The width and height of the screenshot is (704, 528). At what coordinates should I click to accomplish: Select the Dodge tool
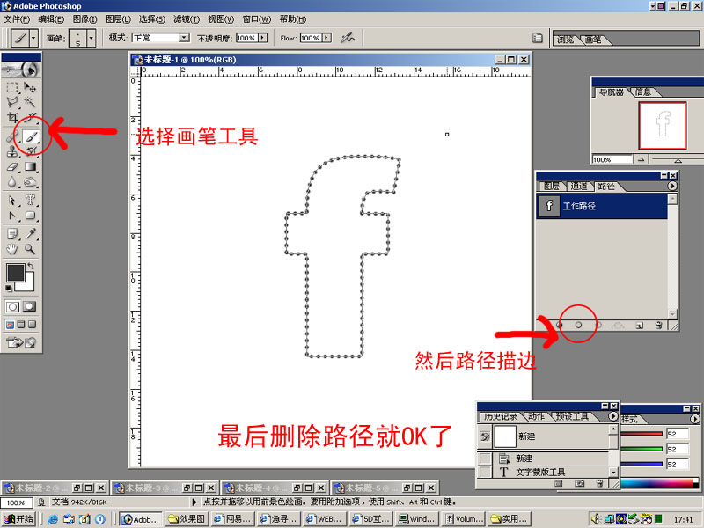click(30, 182)
